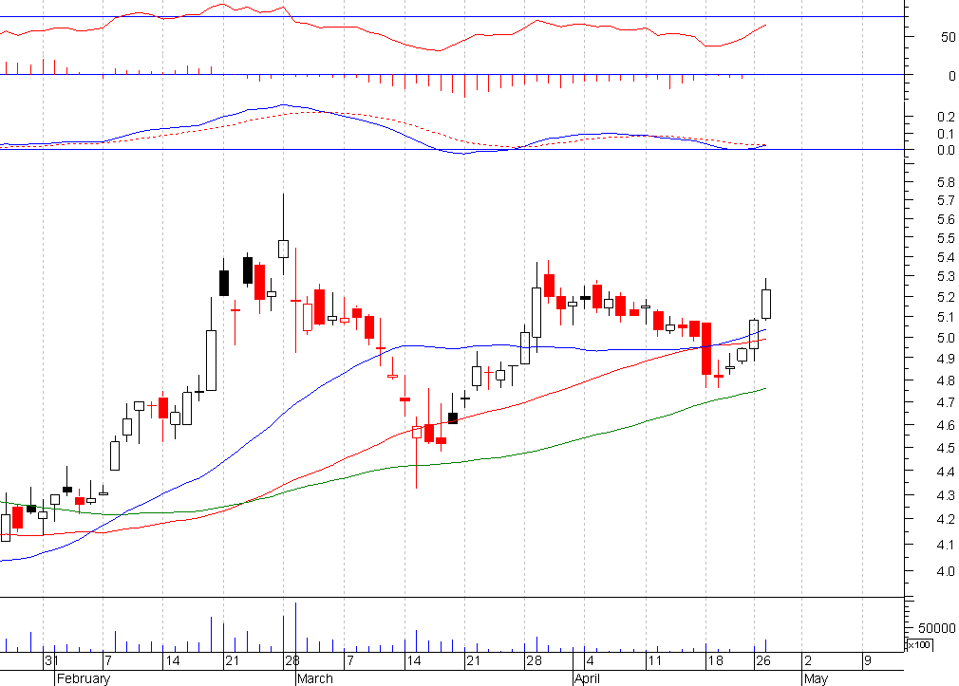Click the x100 volume multiplier box

[x=918, y=645]
